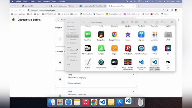Open Finder menu in menu bar
This screenshot has width=192, height=108.
point(18,1)
